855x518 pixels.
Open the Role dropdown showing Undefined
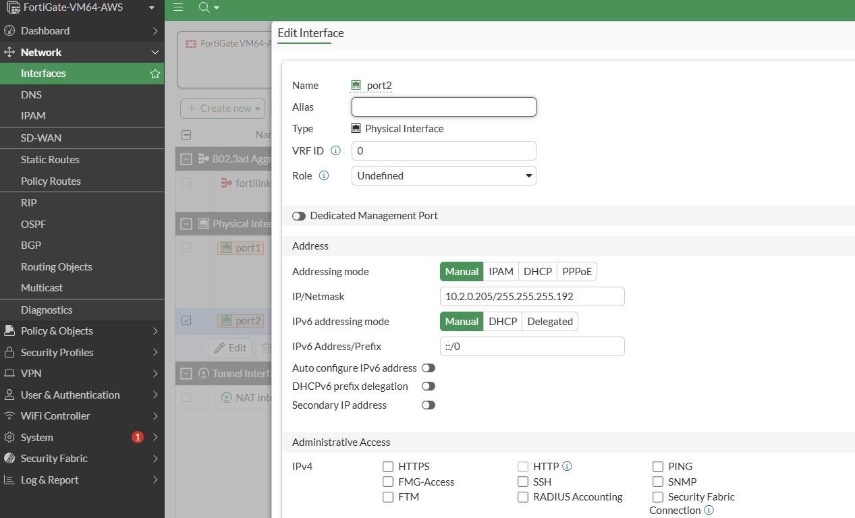[x=443, y=175]
